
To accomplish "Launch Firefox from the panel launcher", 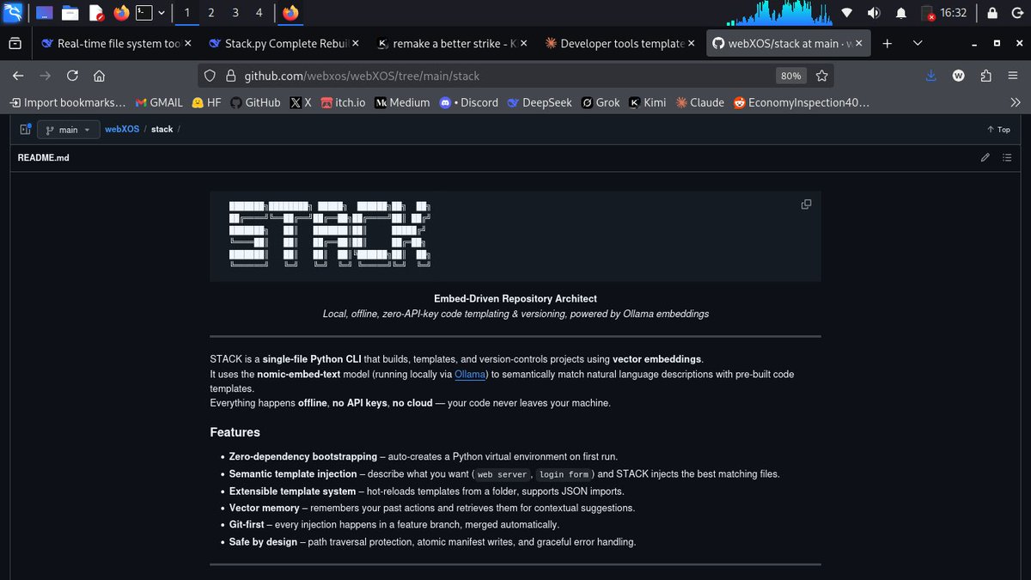I will (x=121, y=13).
